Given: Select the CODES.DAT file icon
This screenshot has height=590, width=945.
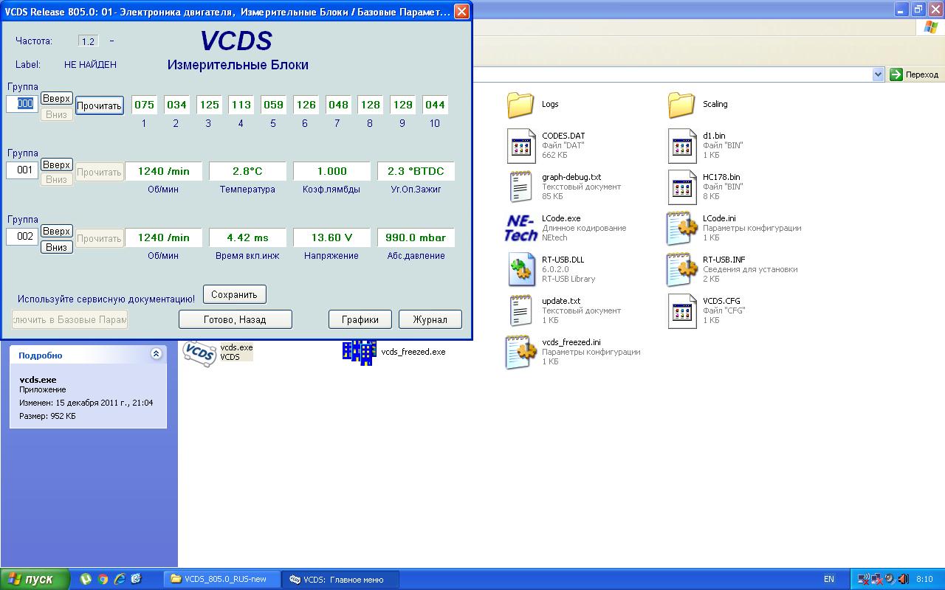Looking at the screenshot, I should pos(520,145).
